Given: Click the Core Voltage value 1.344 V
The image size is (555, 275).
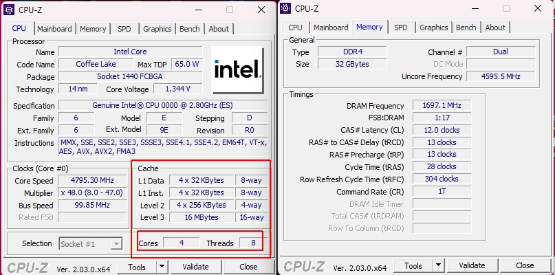Looking at the screenshot, I should (178, 89).
